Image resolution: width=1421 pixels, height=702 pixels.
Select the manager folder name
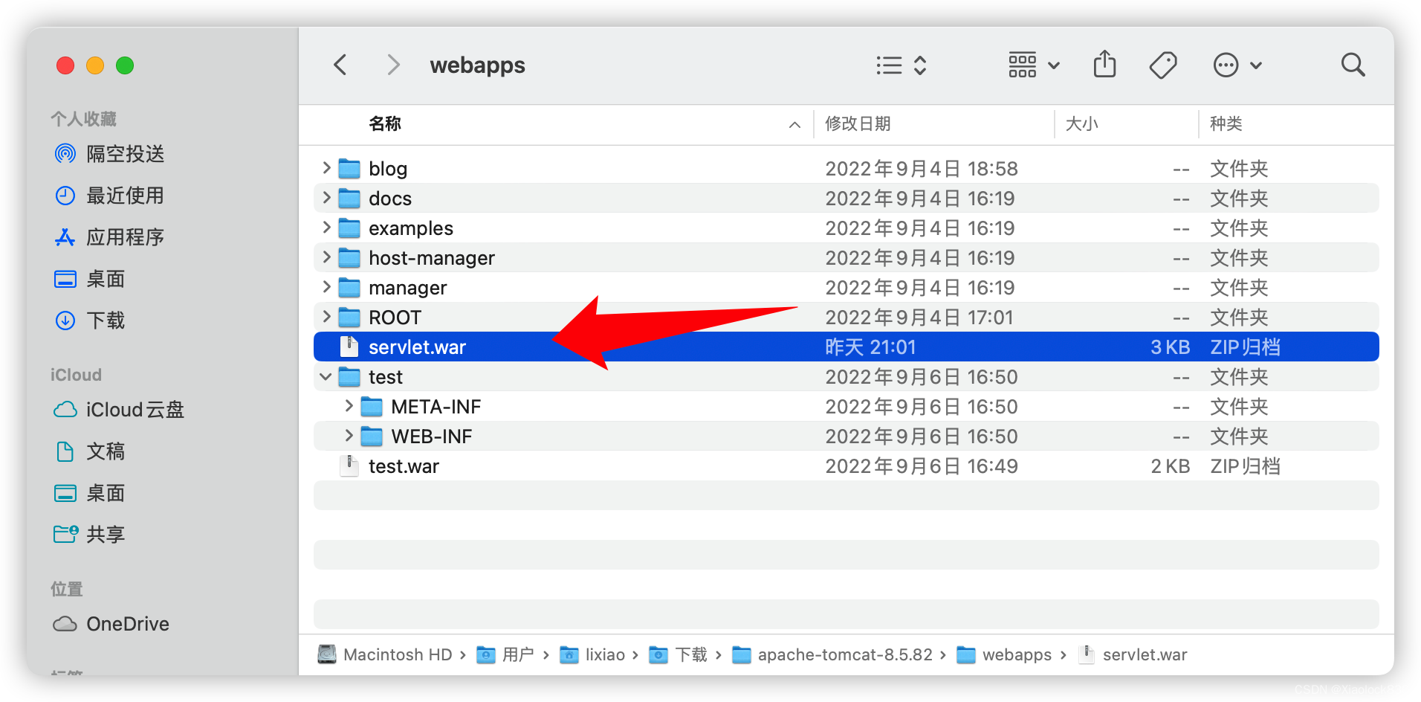coord(408,288)
